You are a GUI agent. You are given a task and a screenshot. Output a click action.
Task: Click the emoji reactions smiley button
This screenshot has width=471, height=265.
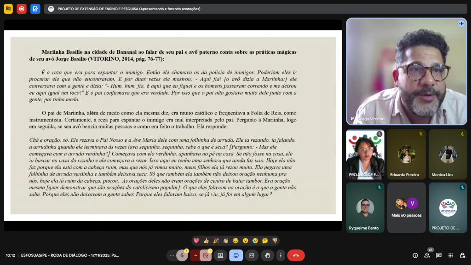236,255
